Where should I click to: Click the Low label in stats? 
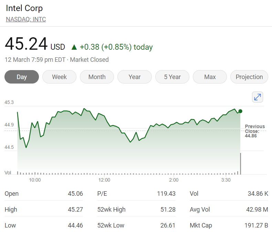click(x=10, y=225)
